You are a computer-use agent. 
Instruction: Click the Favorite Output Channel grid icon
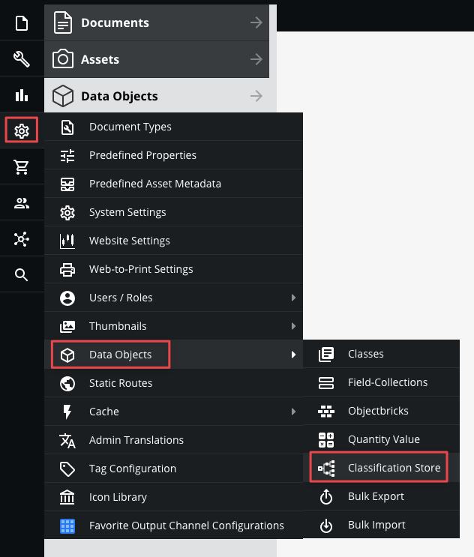click(67, 526)
